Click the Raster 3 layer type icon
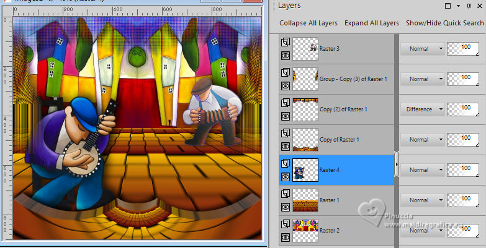Viewport: 486px width, 248px height. [286, 42]
